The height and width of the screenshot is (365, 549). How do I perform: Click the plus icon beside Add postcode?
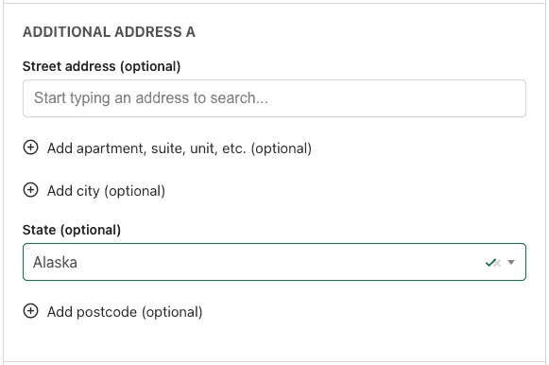(30, 311)
